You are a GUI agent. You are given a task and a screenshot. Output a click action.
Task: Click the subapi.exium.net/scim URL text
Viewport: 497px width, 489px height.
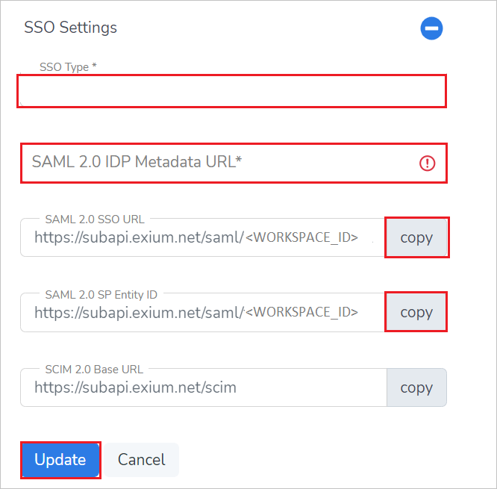[135, 387]
